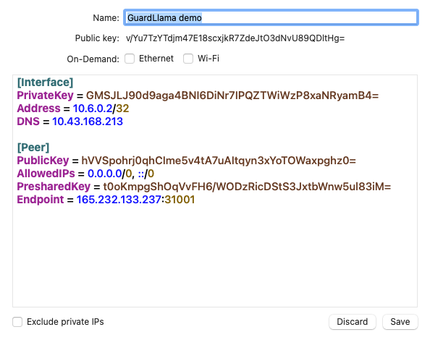This screenshot has width=430, height=340.
Task: Click the PrivateKey keyword
Action: pyautogui.click(x=46, y=95)
